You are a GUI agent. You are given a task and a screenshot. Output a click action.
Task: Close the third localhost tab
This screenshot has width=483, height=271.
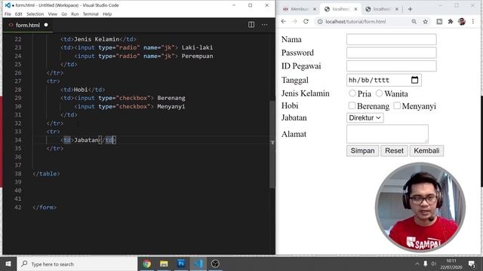coord(397,9)
